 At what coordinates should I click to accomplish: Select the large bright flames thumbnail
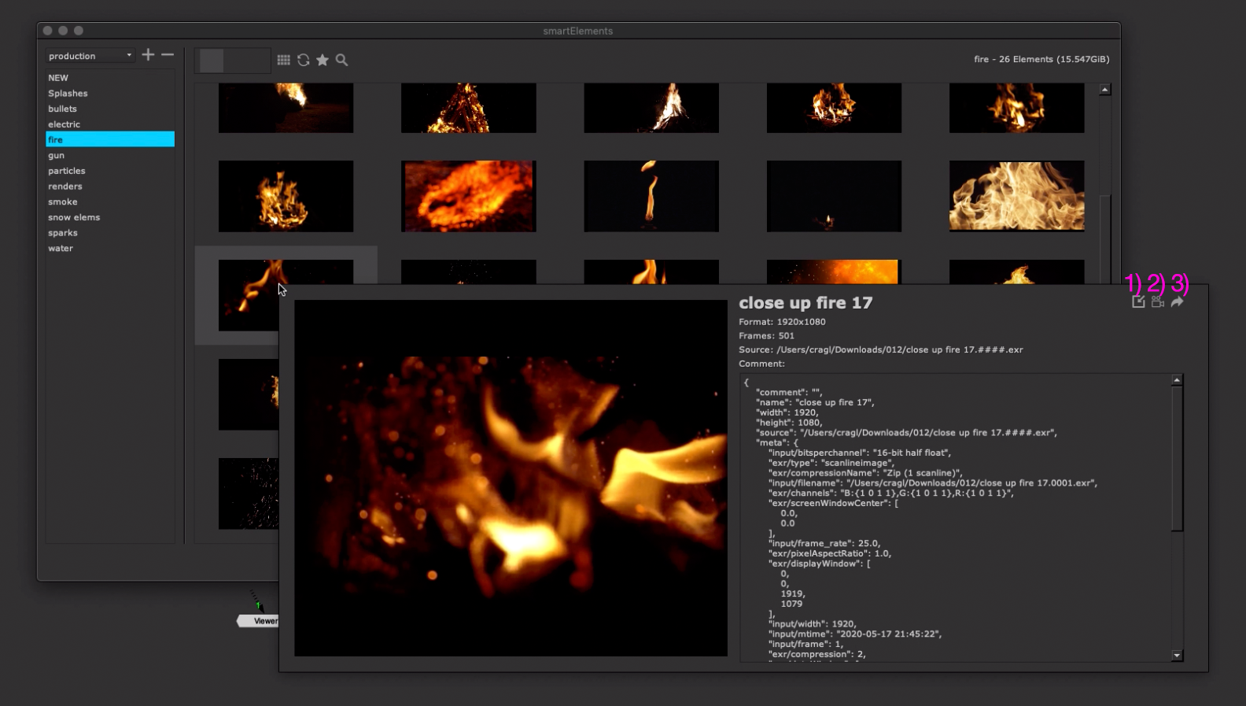1016,196
